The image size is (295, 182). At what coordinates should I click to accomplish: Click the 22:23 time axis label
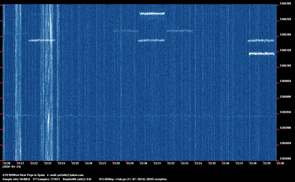click(48, 163)
